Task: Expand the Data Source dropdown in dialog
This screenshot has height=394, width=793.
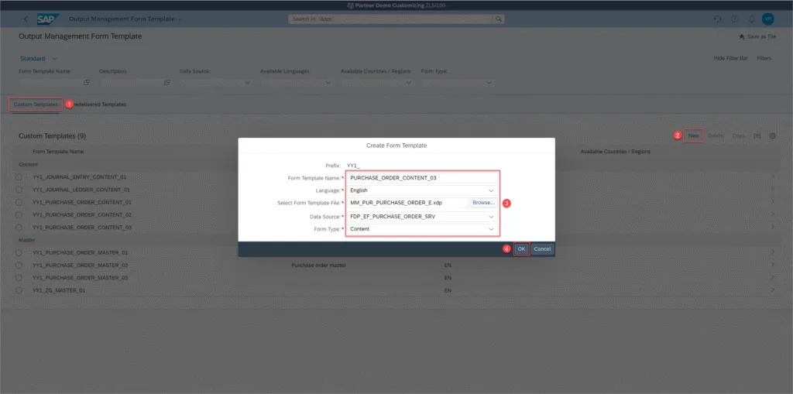Action: coord(490,217)
